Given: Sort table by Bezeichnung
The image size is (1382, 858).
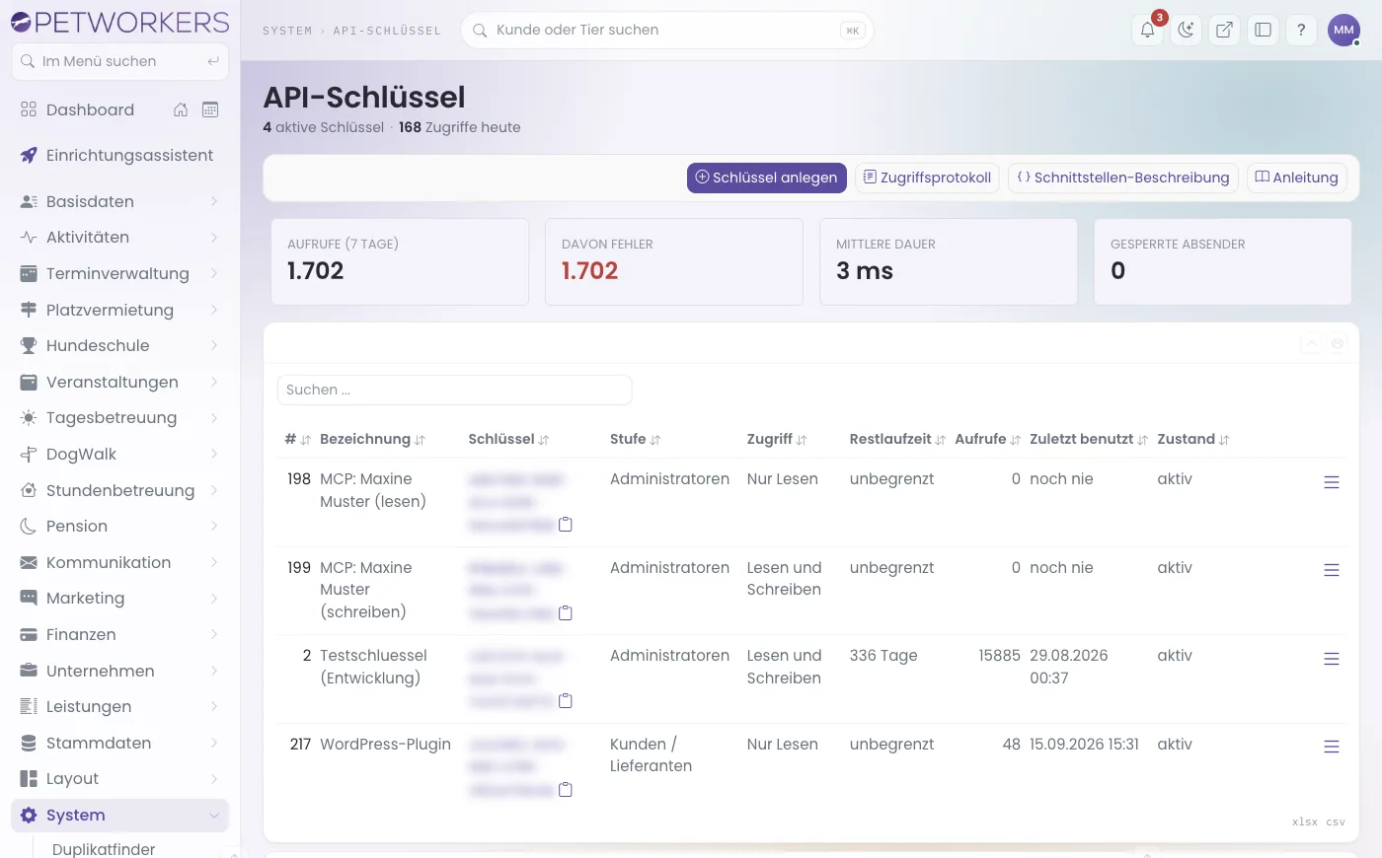Looking at the screenshot, I should tap(372, 439).
